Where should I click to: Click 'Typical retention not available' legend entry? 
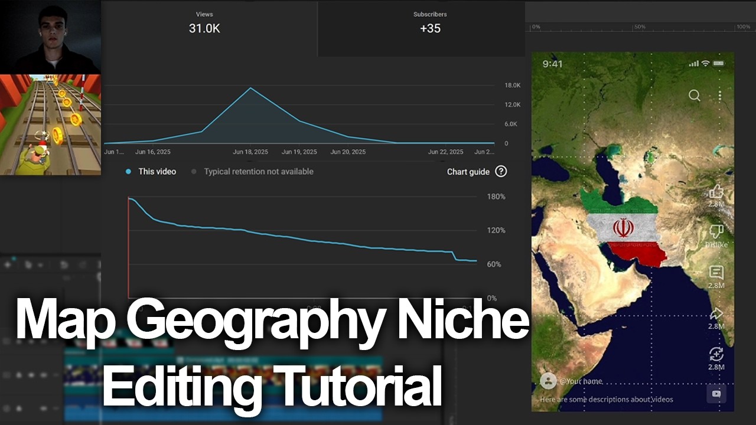point(253,172)
